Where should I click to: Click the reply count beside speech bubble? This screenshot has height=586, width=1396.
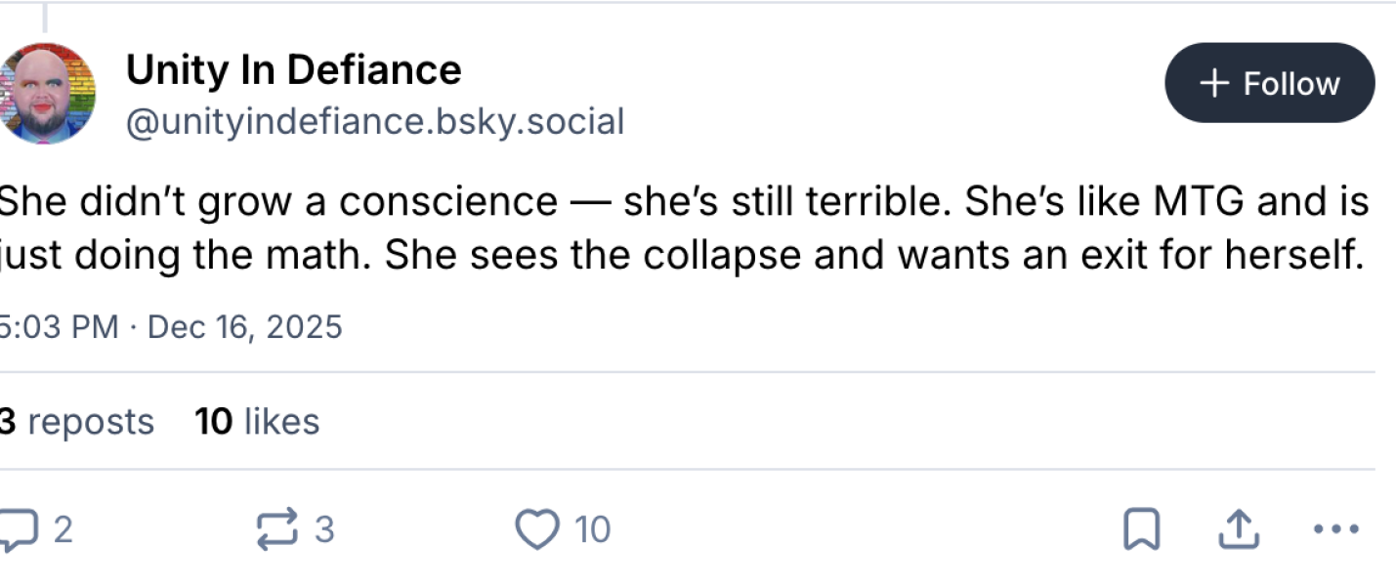point(63,530)
